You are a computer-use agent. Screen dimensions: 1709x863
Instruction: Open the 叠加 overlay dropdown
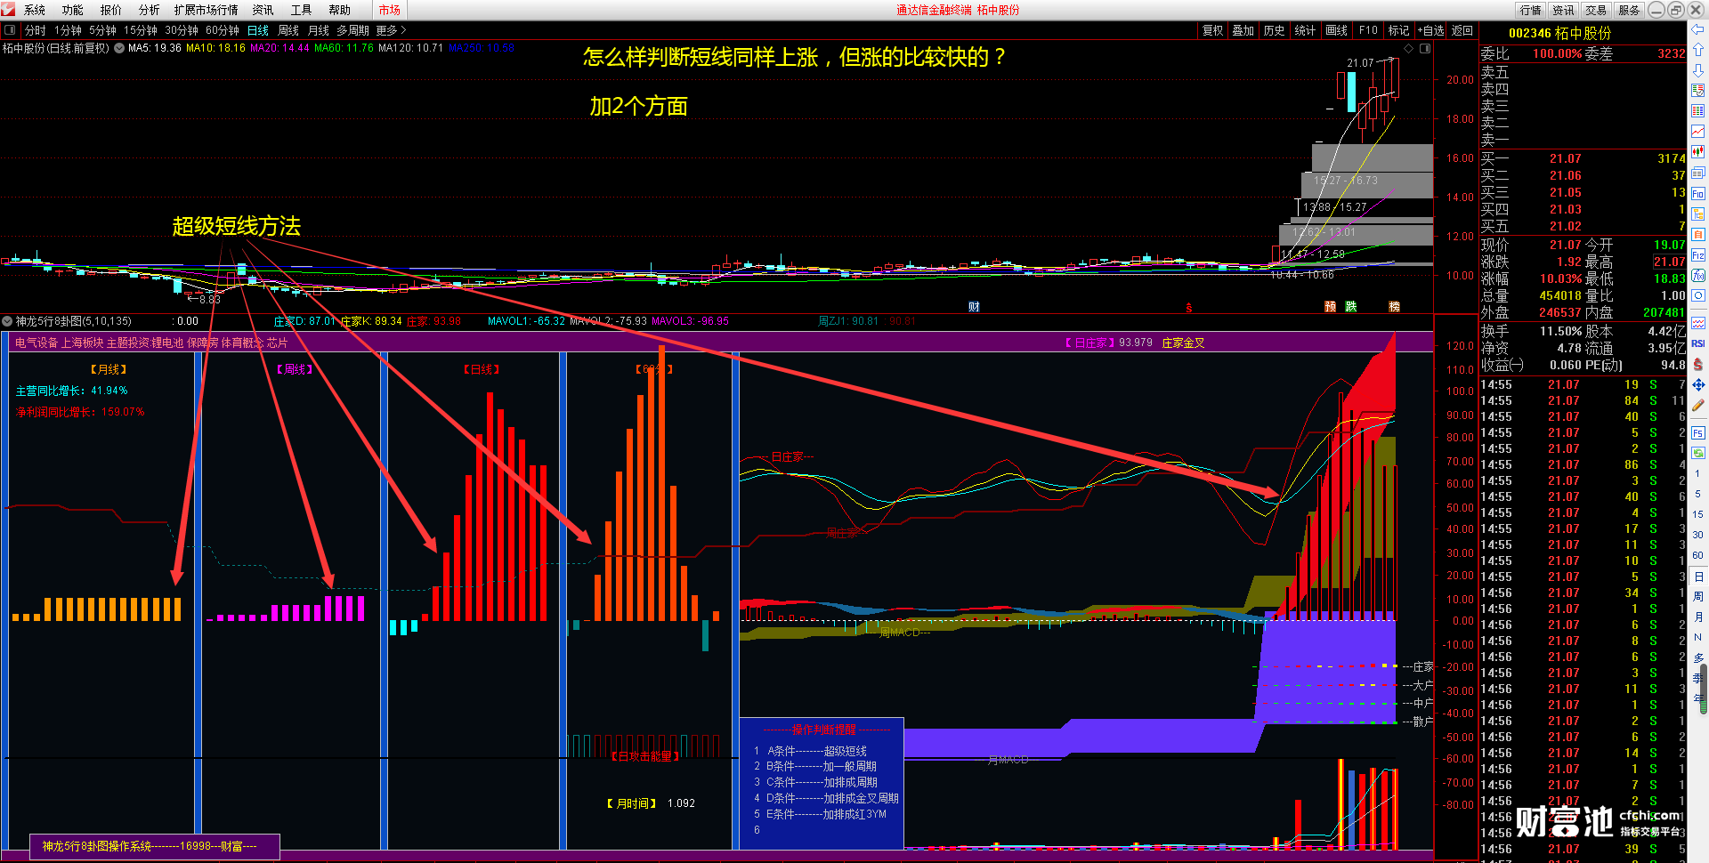(x=1243, y=30)
